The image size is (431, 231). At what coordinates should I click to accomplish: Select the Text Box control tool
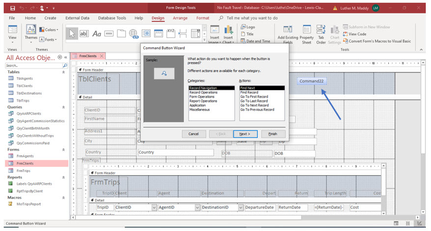[84, 34]
